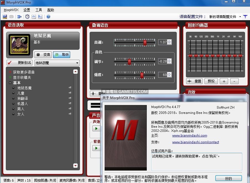This screenshot has height=183, width=250.
Task: Click the stopwatch icon in the toolbar
Action: [27, 17]
